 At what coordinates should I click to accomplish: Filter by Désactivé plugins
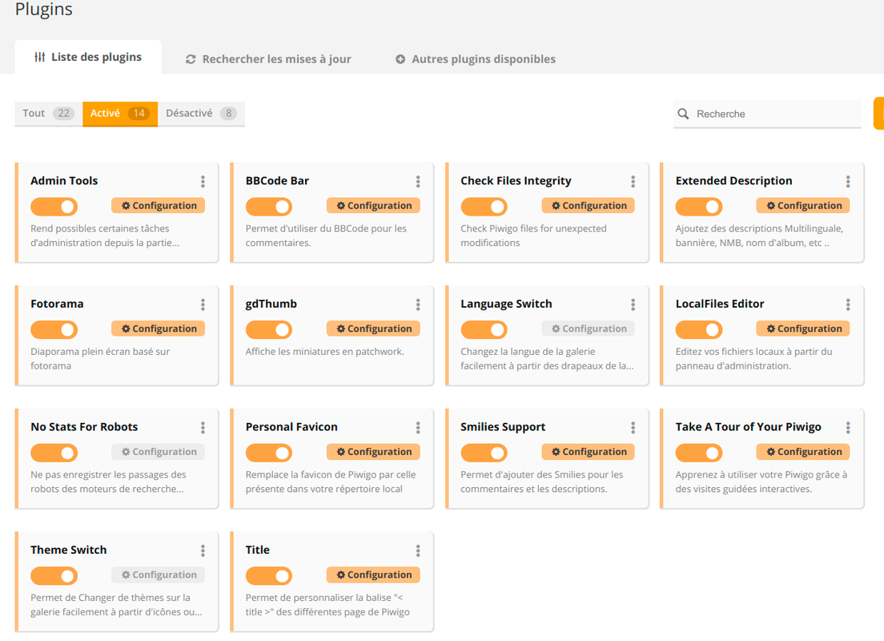(201, 114)
